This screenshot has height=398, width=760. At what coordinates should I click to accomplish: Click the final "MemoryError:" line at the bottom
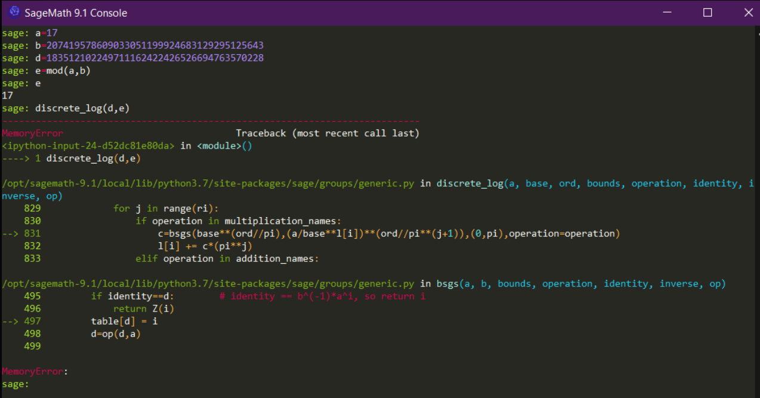pyautogui.click(x=35, y=371)
